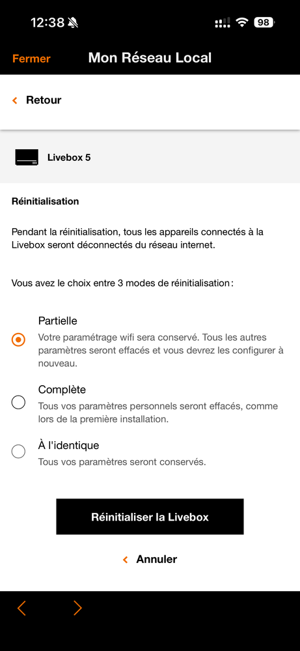The width and height of the screenshot is (300, 651).
Task: Tap Fermer to close the view
Action: [31, 59]
